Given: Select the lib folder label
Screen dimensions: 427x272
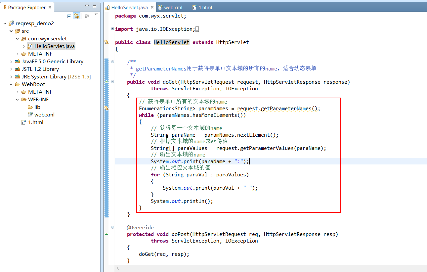Looking at the screenshot, I should (x=37, y=107).
